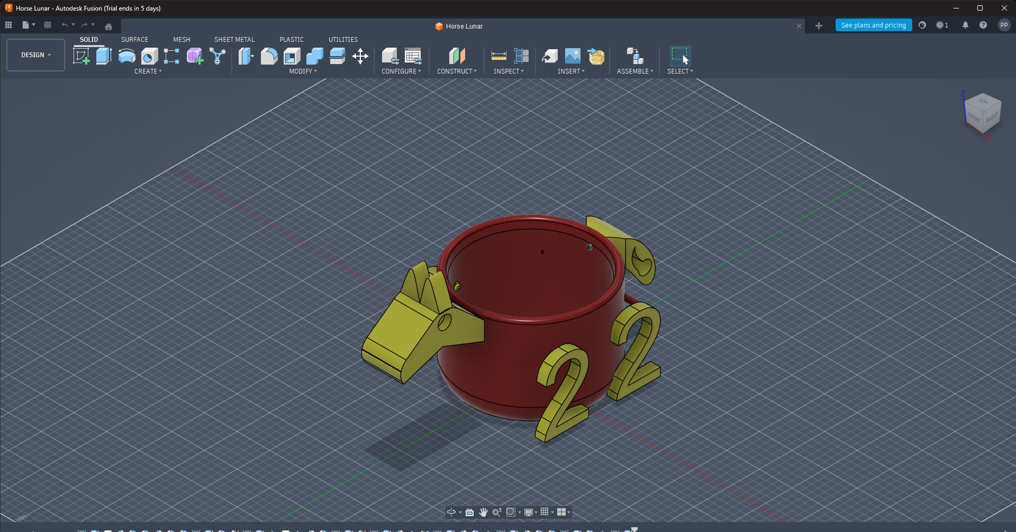Select the Revolve tool icon
1016x532 pixels.
[x=126, y=56]
